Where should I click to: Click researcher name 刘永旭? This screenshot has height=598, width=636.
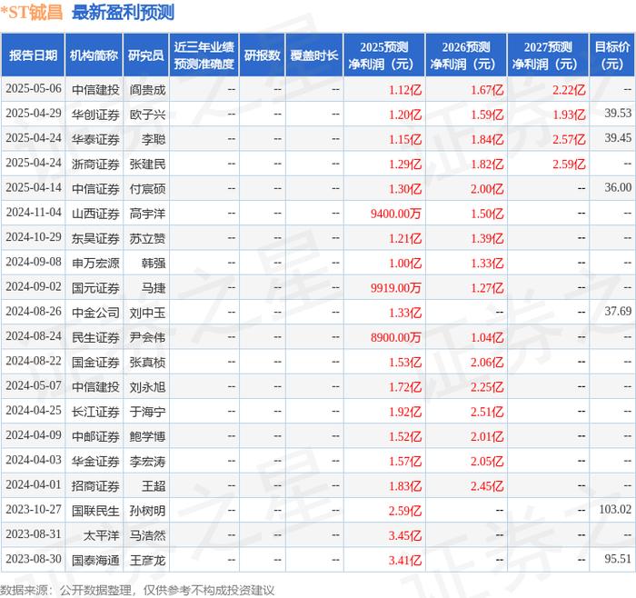click(147, 386)
